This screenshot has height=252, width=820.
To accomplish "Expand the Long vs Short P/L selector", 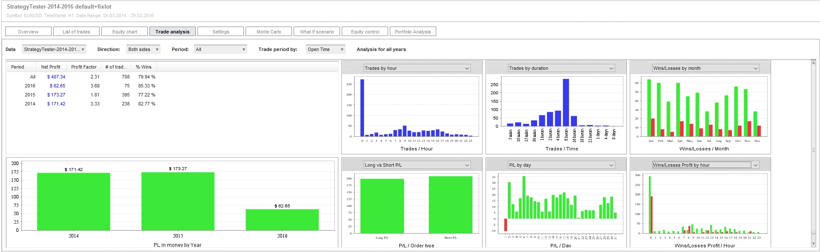I will [417, 165].
